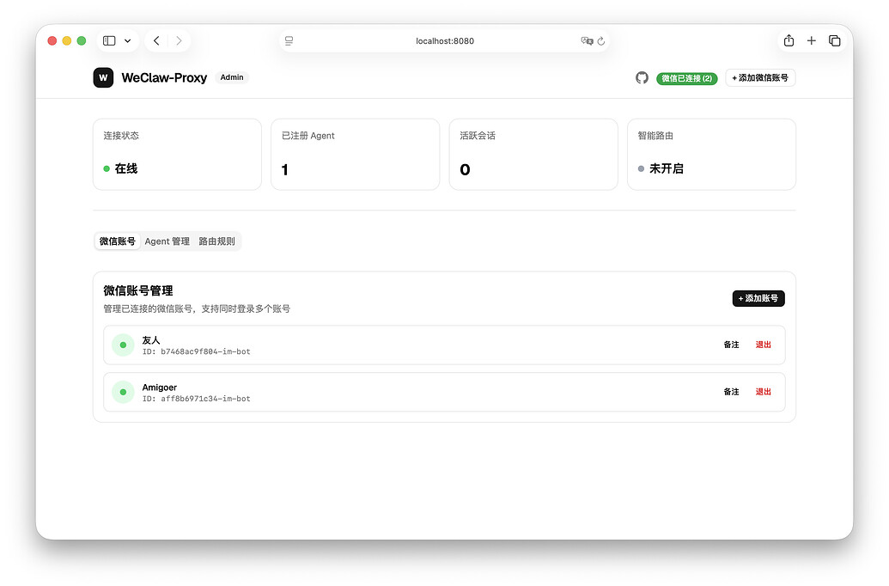Click the 活跃会话 card
The height and width of the screenshot is (586, 889).
[533, 155]
